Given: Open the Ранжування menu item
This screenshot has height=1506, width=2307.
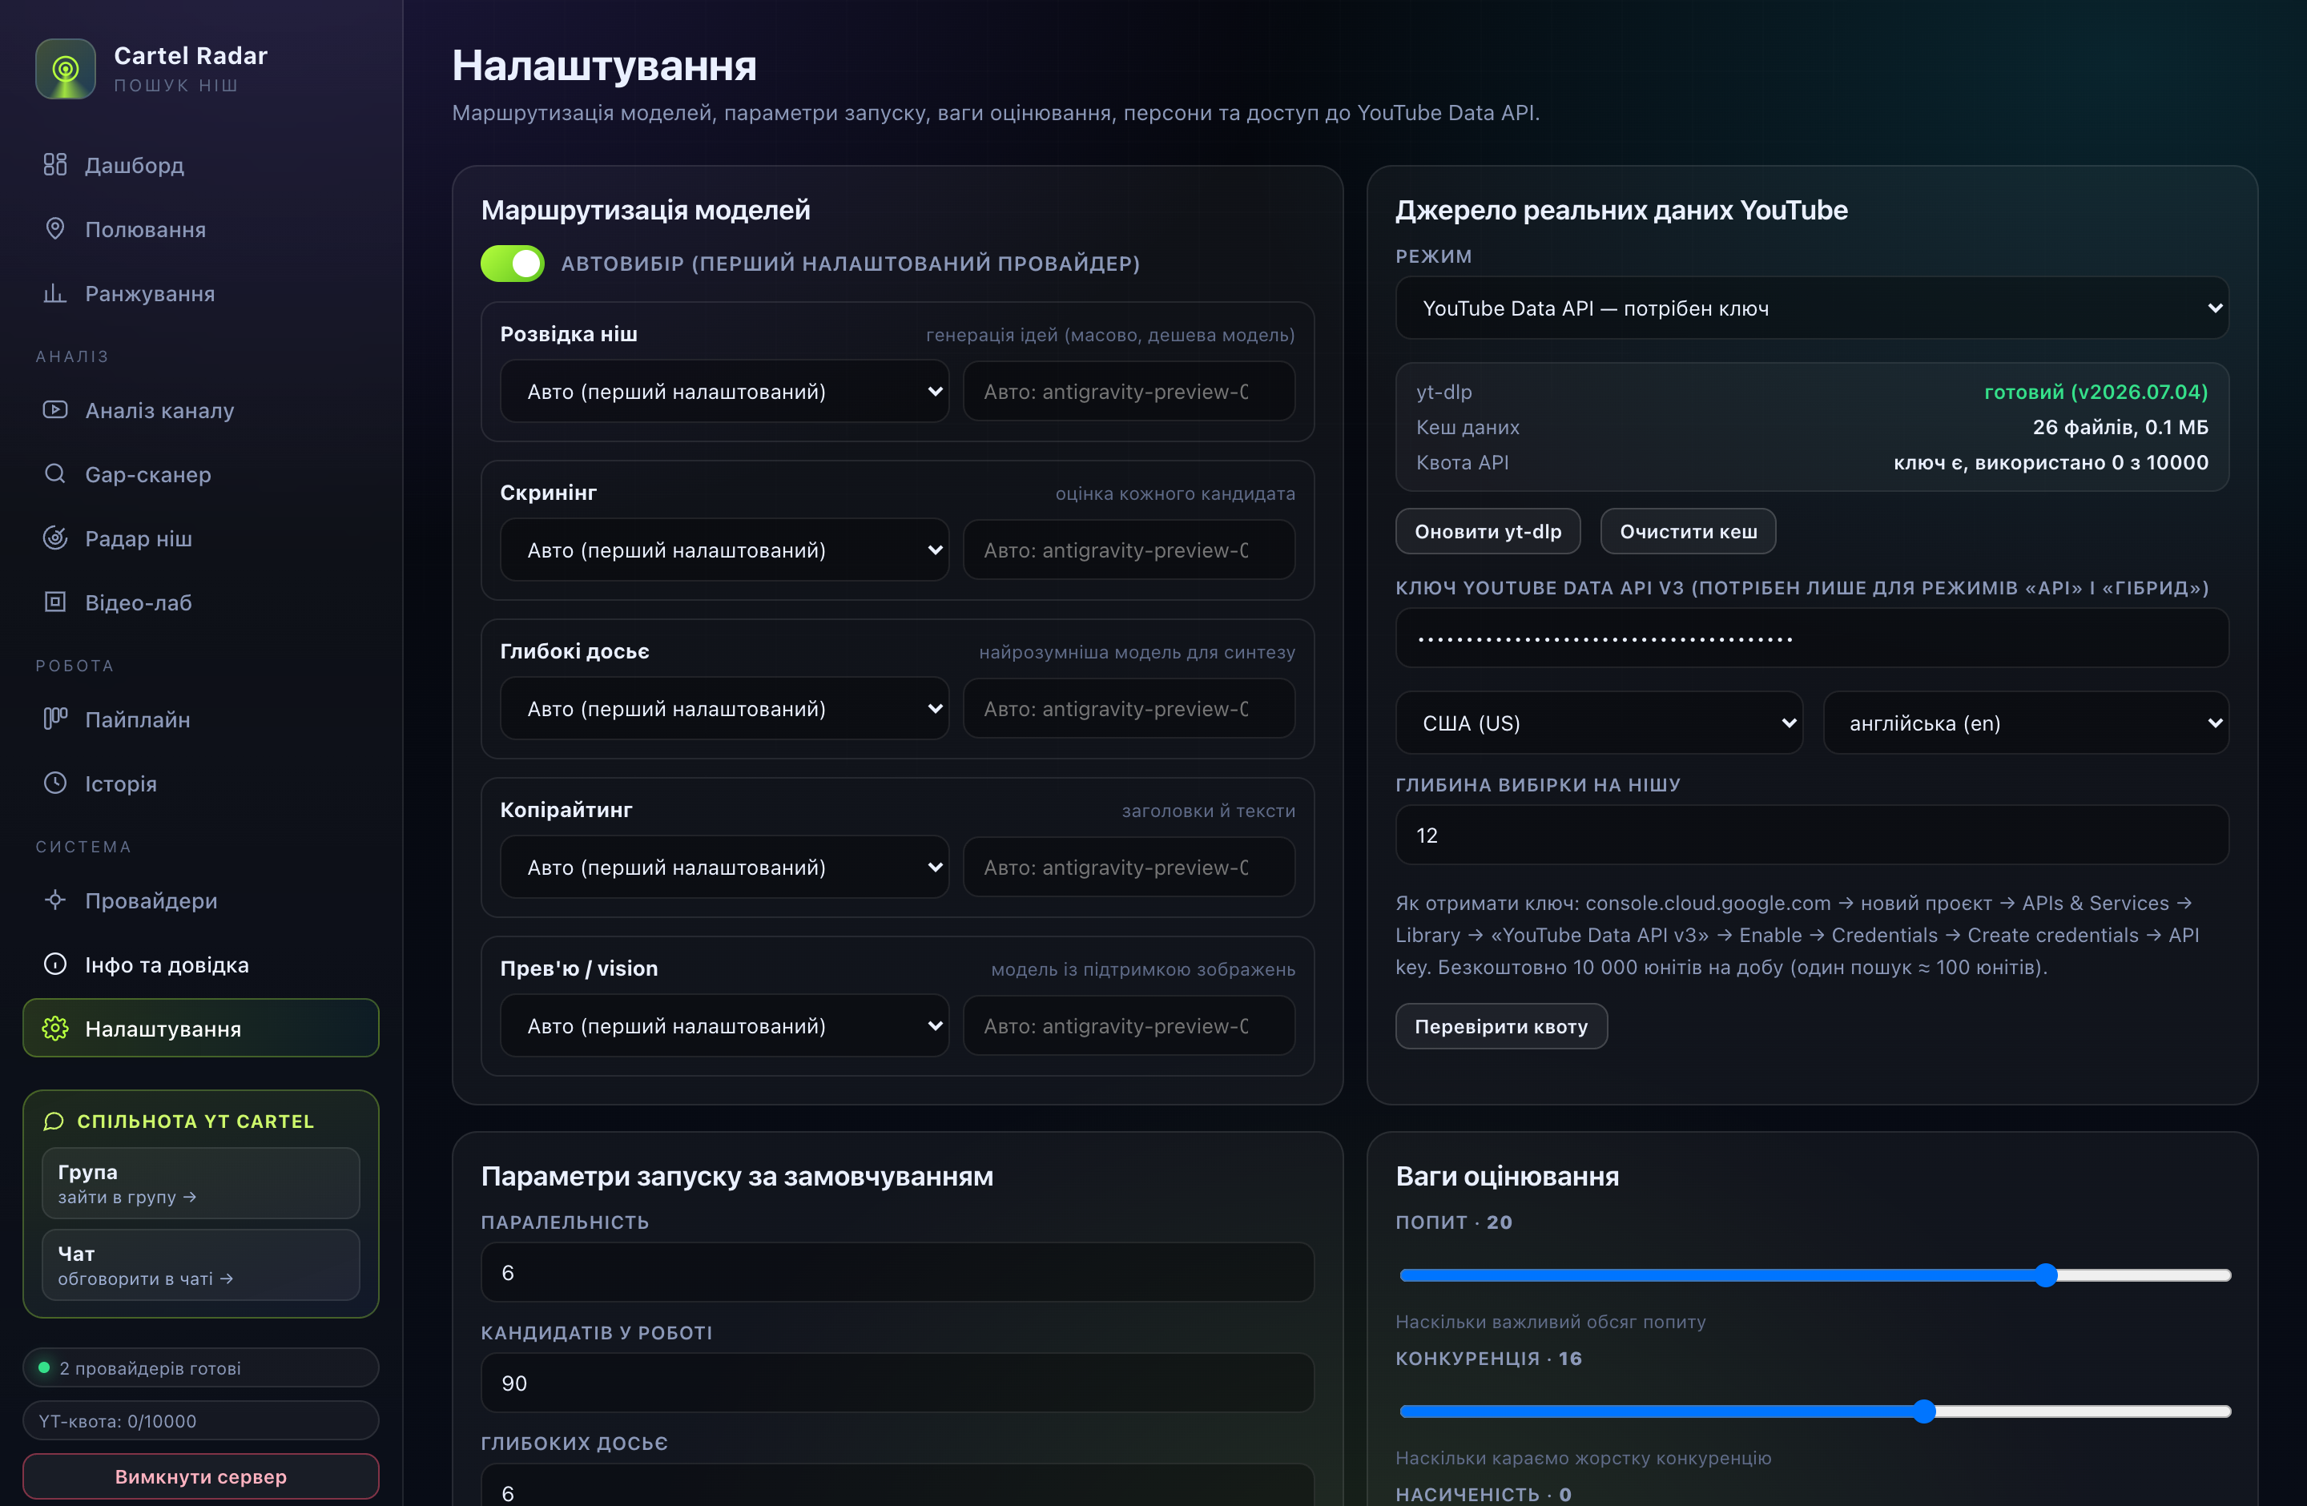Looking at the screenshot, I should tap(200, 292).
